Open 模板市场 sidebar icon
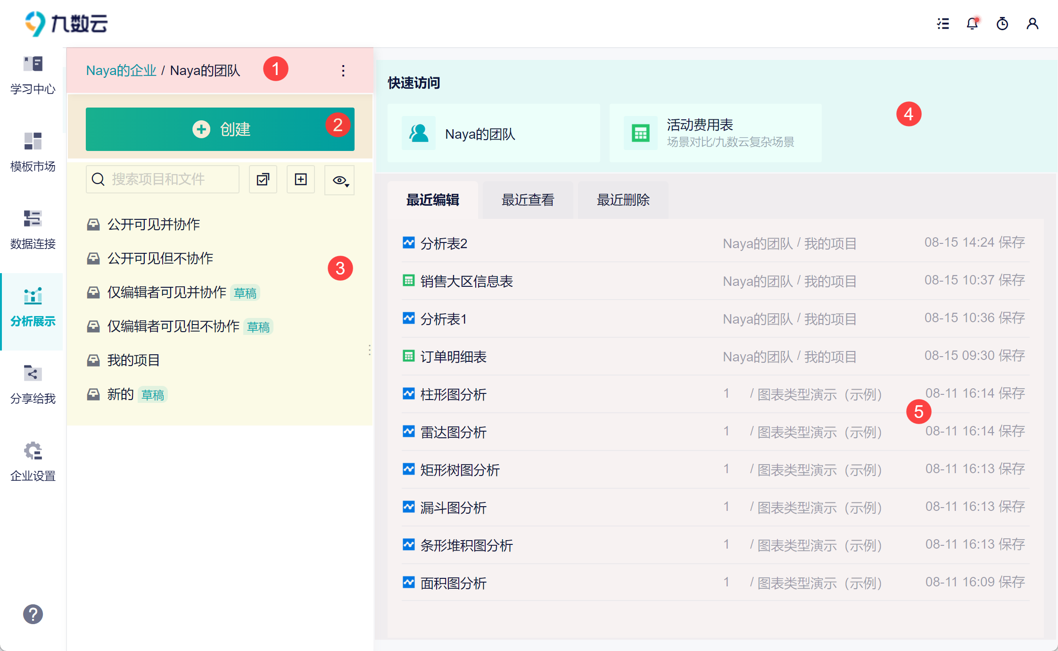 tap(33, 152)
